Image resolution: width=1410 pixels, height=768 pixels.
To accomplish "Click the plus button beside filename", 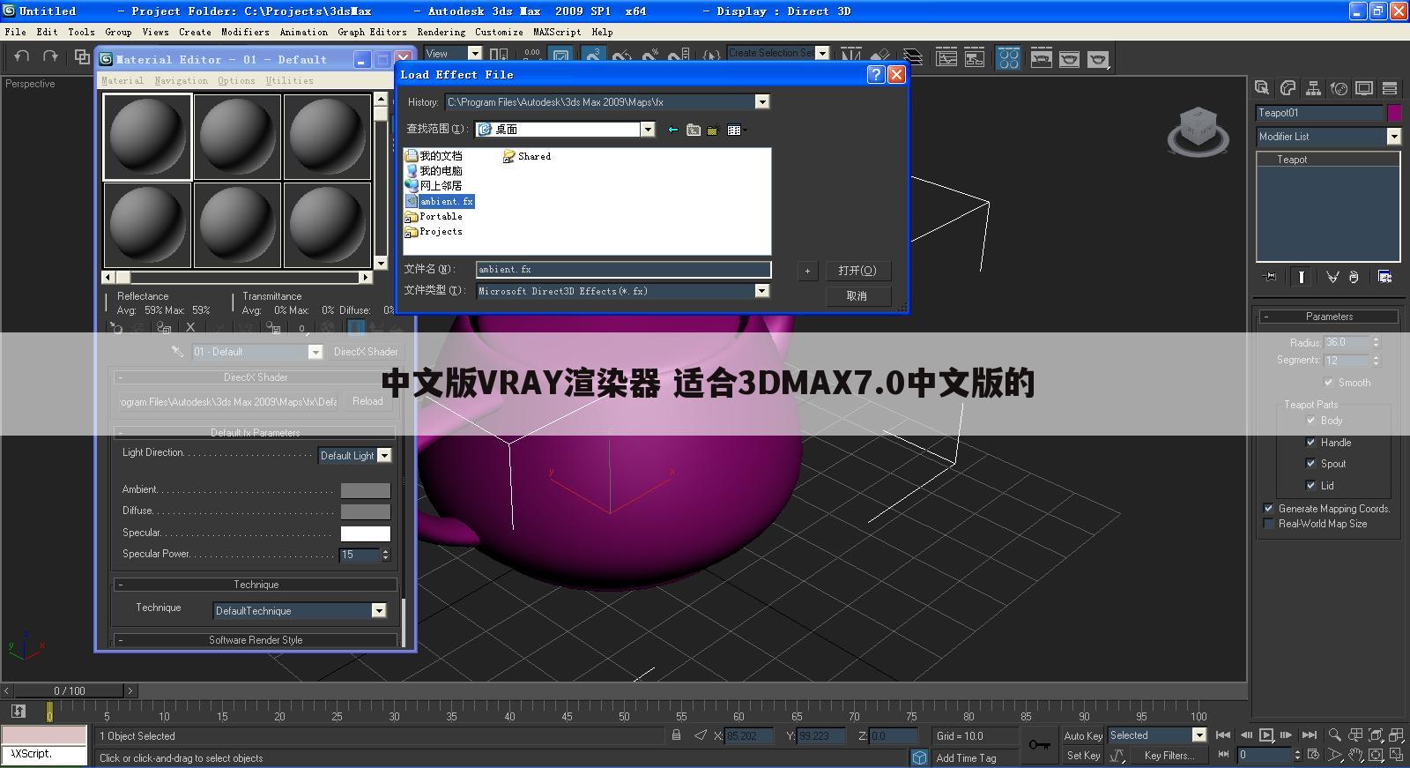I will coord(807,271).
